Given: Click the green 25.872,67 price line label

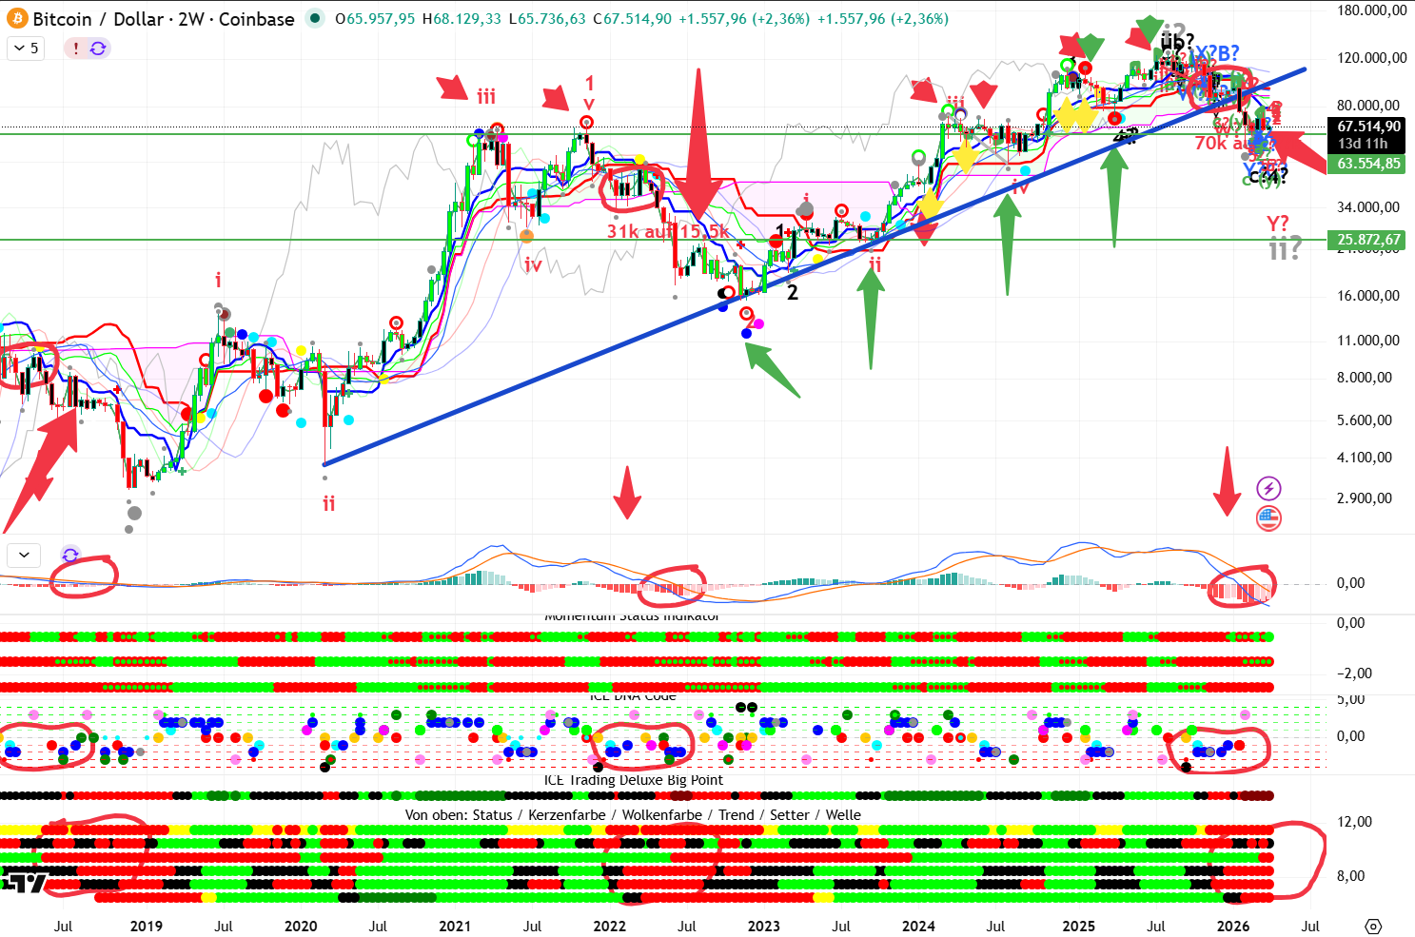Looking at the screenshot, I should pos(1368,240).
